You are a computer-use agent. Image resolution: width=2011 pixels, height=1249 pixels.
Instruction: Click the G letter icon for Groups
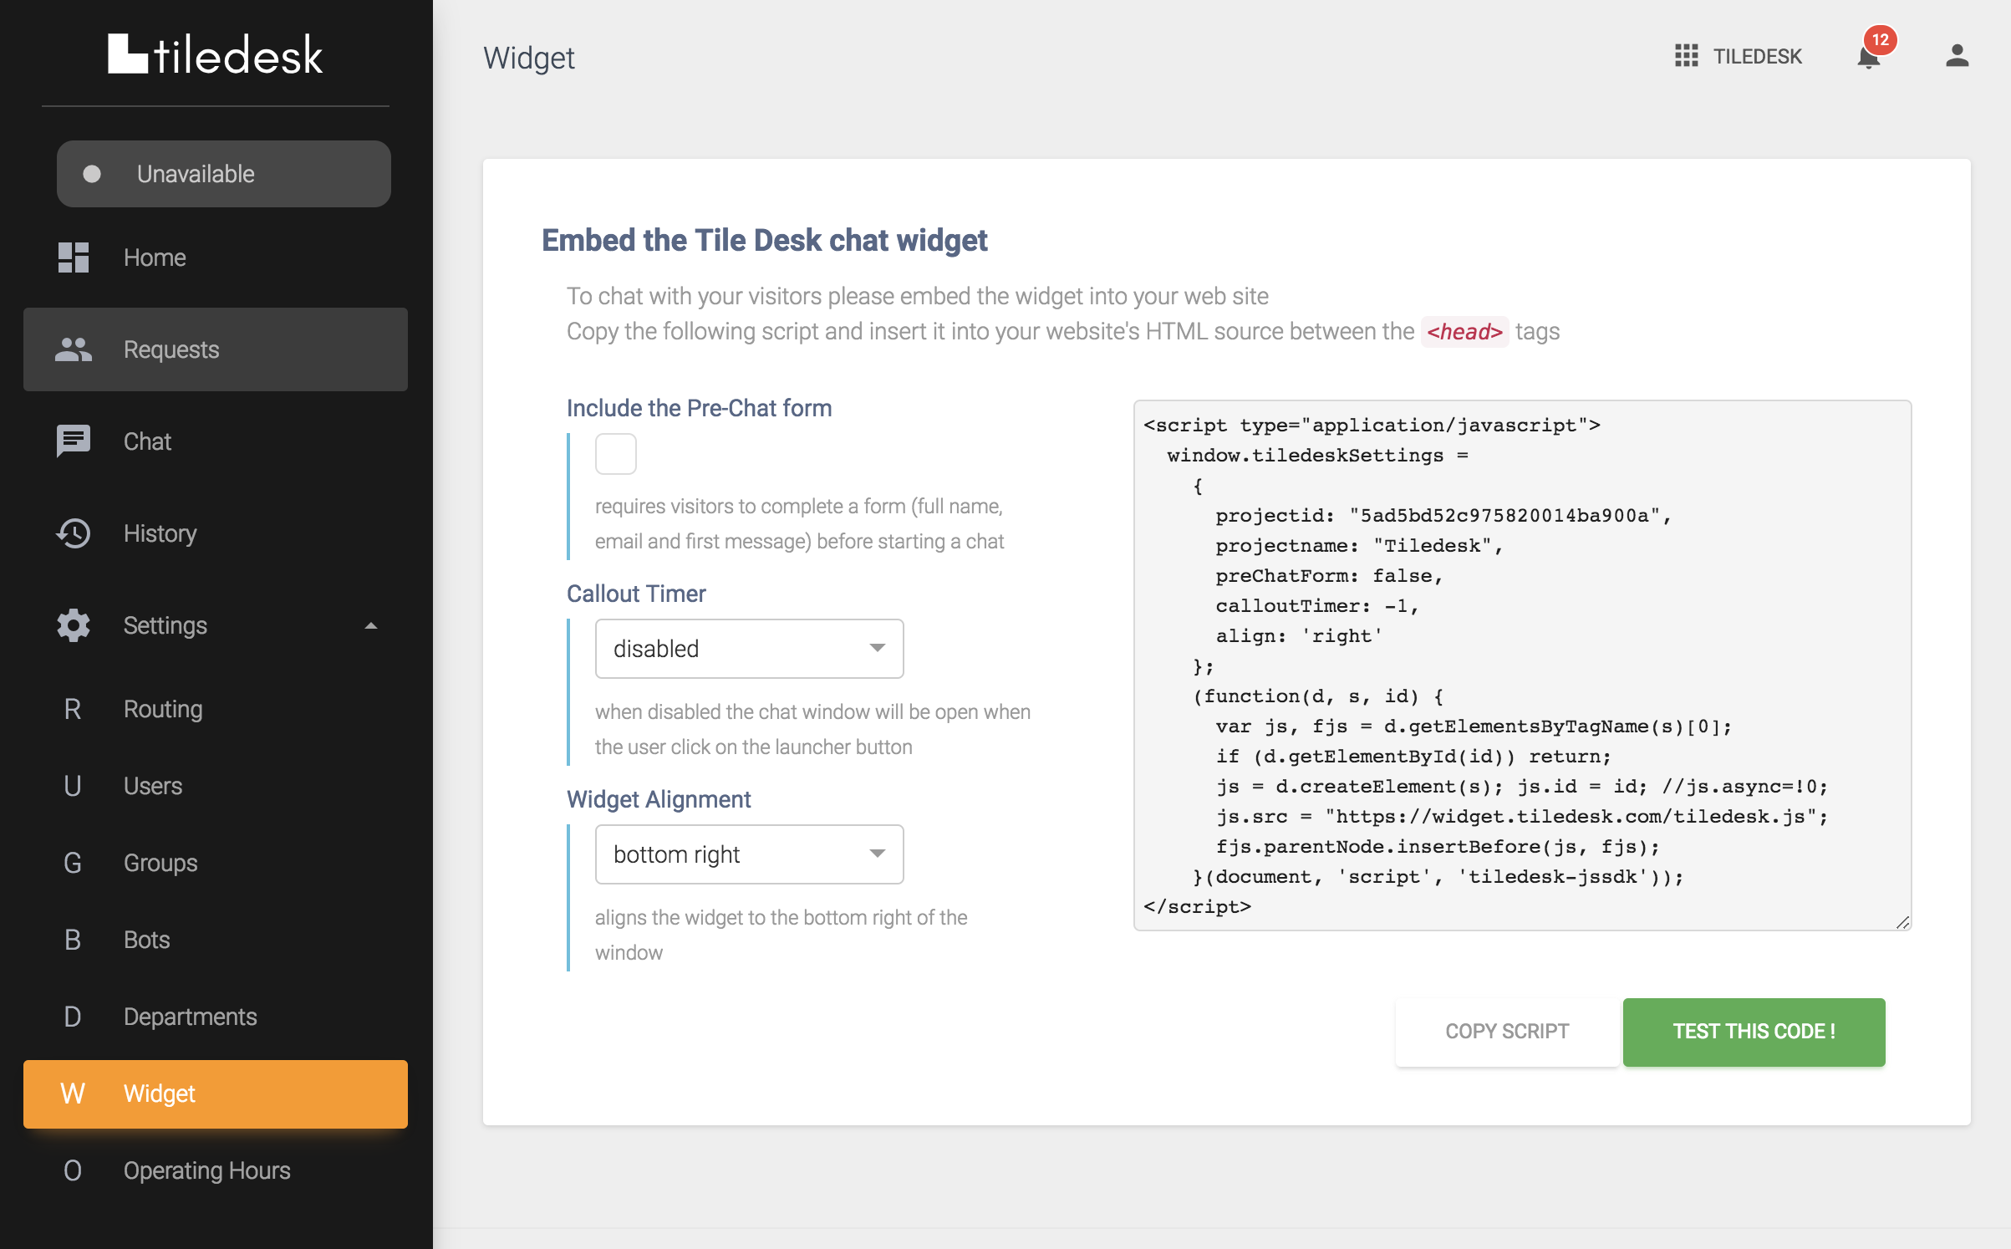pos(73,863)
